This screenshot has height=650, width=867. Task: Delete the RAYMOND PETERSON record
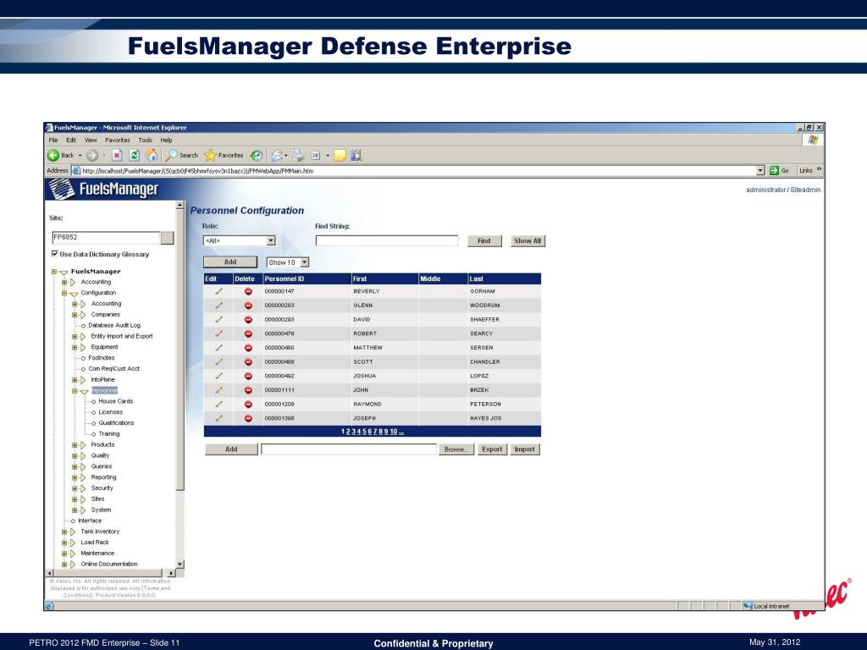(248, 404)
